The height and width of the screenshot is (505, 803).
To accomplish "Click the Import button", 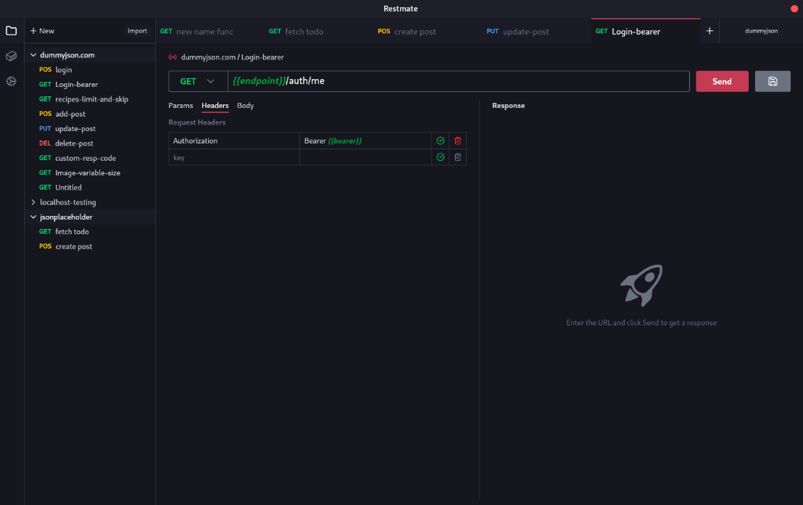I will click(137, 30).
